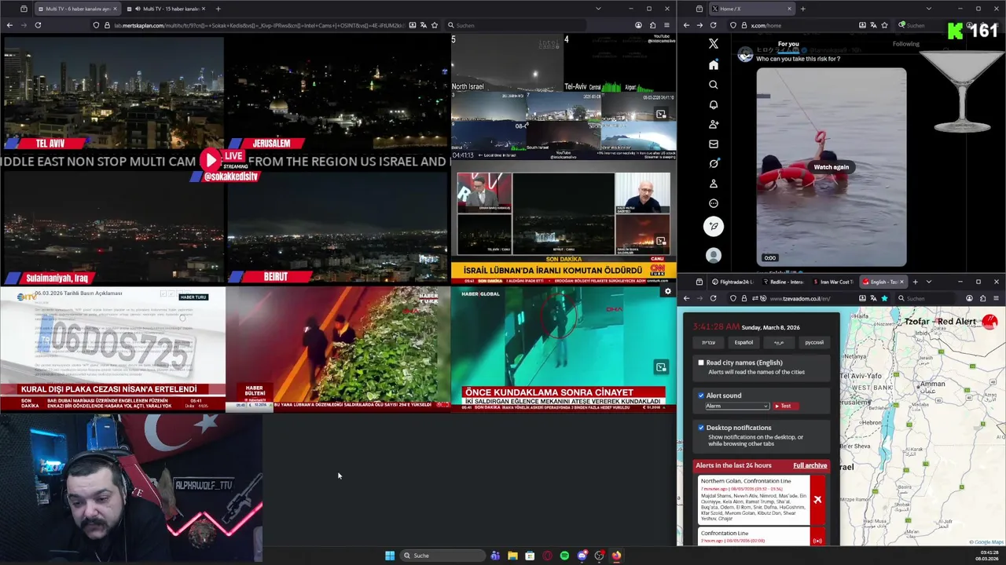This screenshot has width=1006, height=565.
Task: Click airplane icon on Northern Golan alert
Action: [x=817, y=500]
